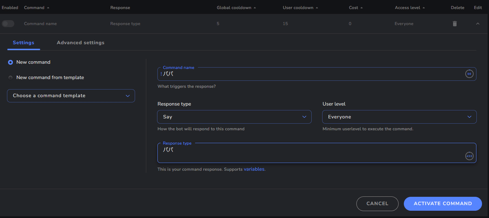Click the Delete column header
Screen dimensions: 489x218
457,8
